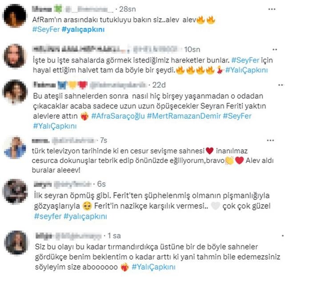Open the more options menu on the 10sn tweet

coord(275,50)
